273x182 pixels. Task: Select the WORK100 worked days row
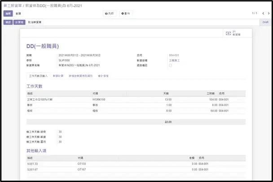[x=136, y=100]
